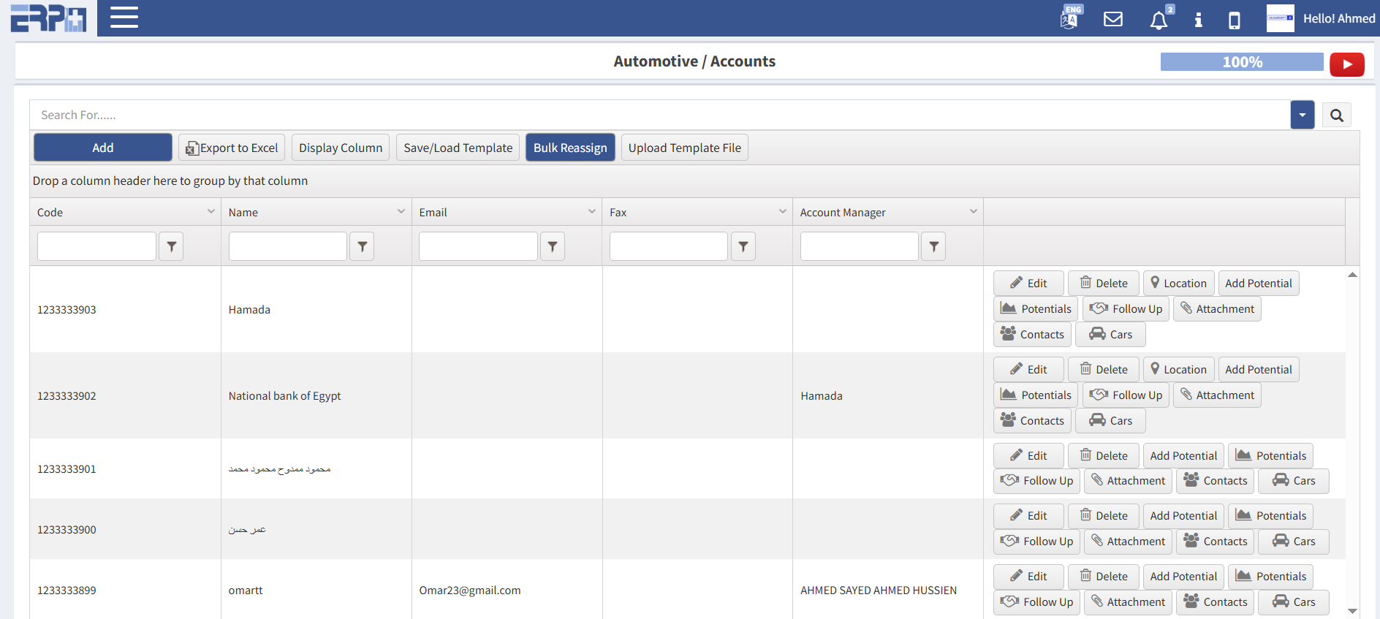This screenshot has width=1380, height=619.
Task: Open Bulk Reassign
Action: pyautogui.click(x=570, y=148)
